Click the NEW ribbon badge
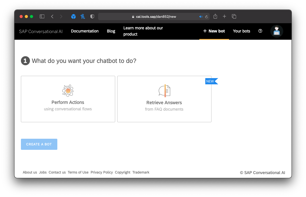This screenshot has height=197, width=306. [211, 81]
